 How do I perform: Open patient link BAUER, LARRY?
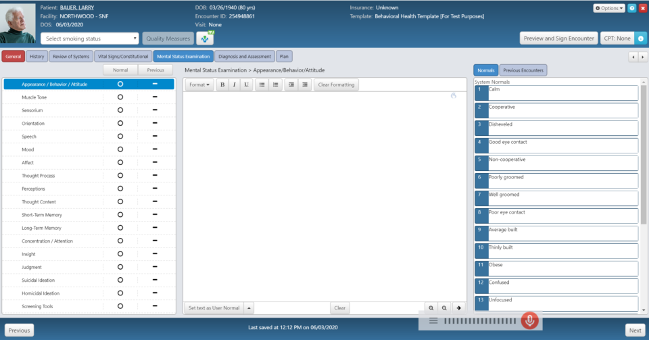pyautogui.click(x=77, y=7)
